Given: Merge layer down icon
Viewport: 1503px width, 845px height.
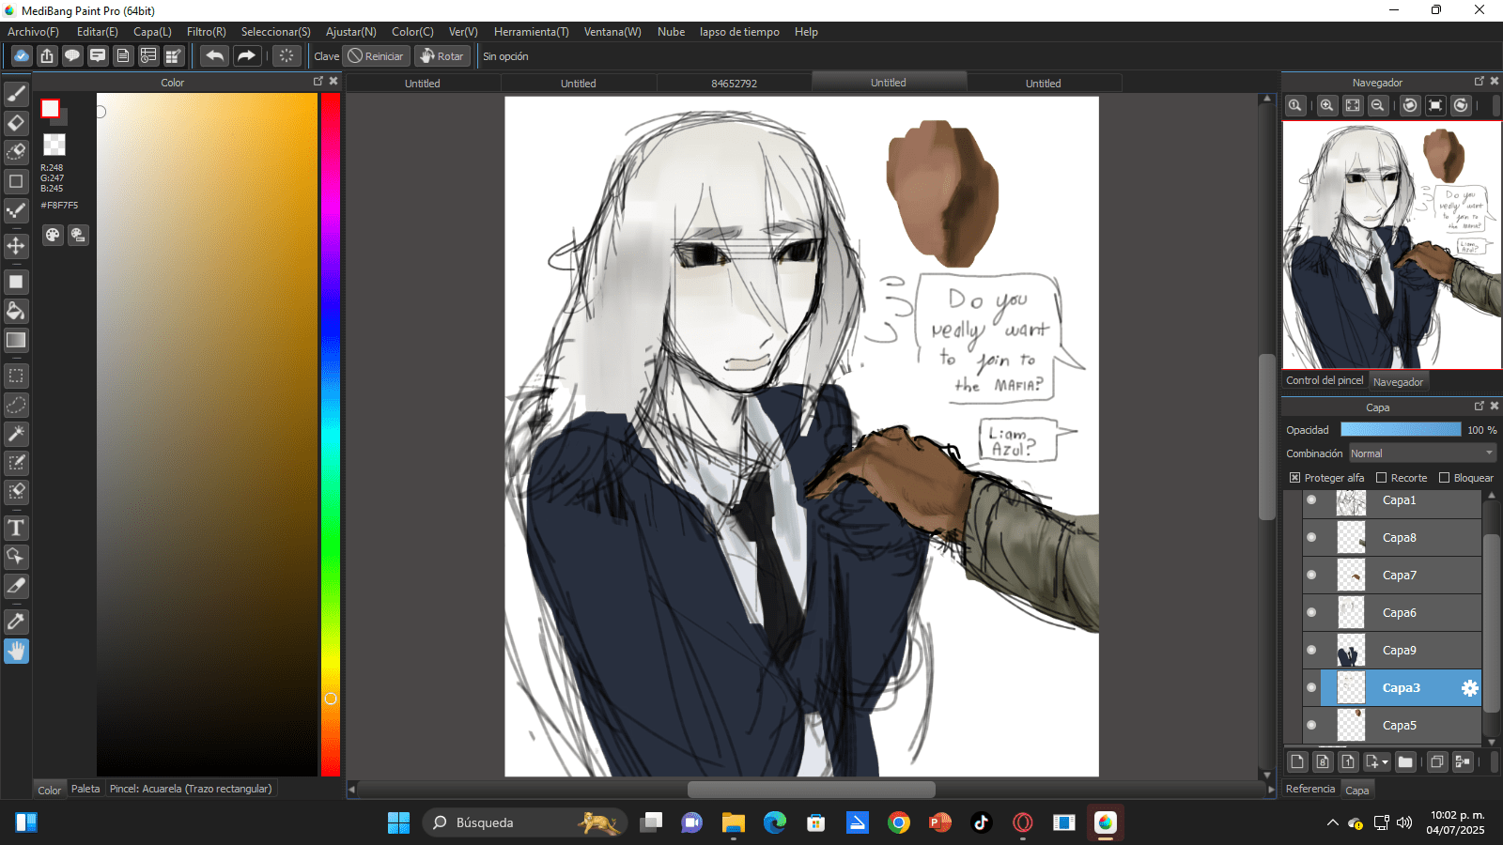Looking at the screenshot, I should click(1462, 761).
